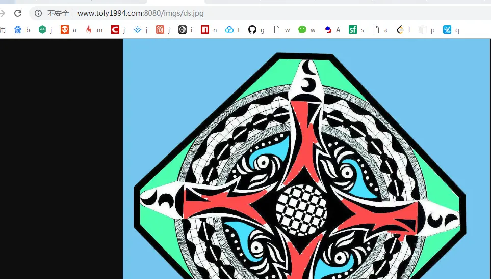Go forward with the arrow button
The height and width of the screenshot is (279, 491).
coord(2,13)
